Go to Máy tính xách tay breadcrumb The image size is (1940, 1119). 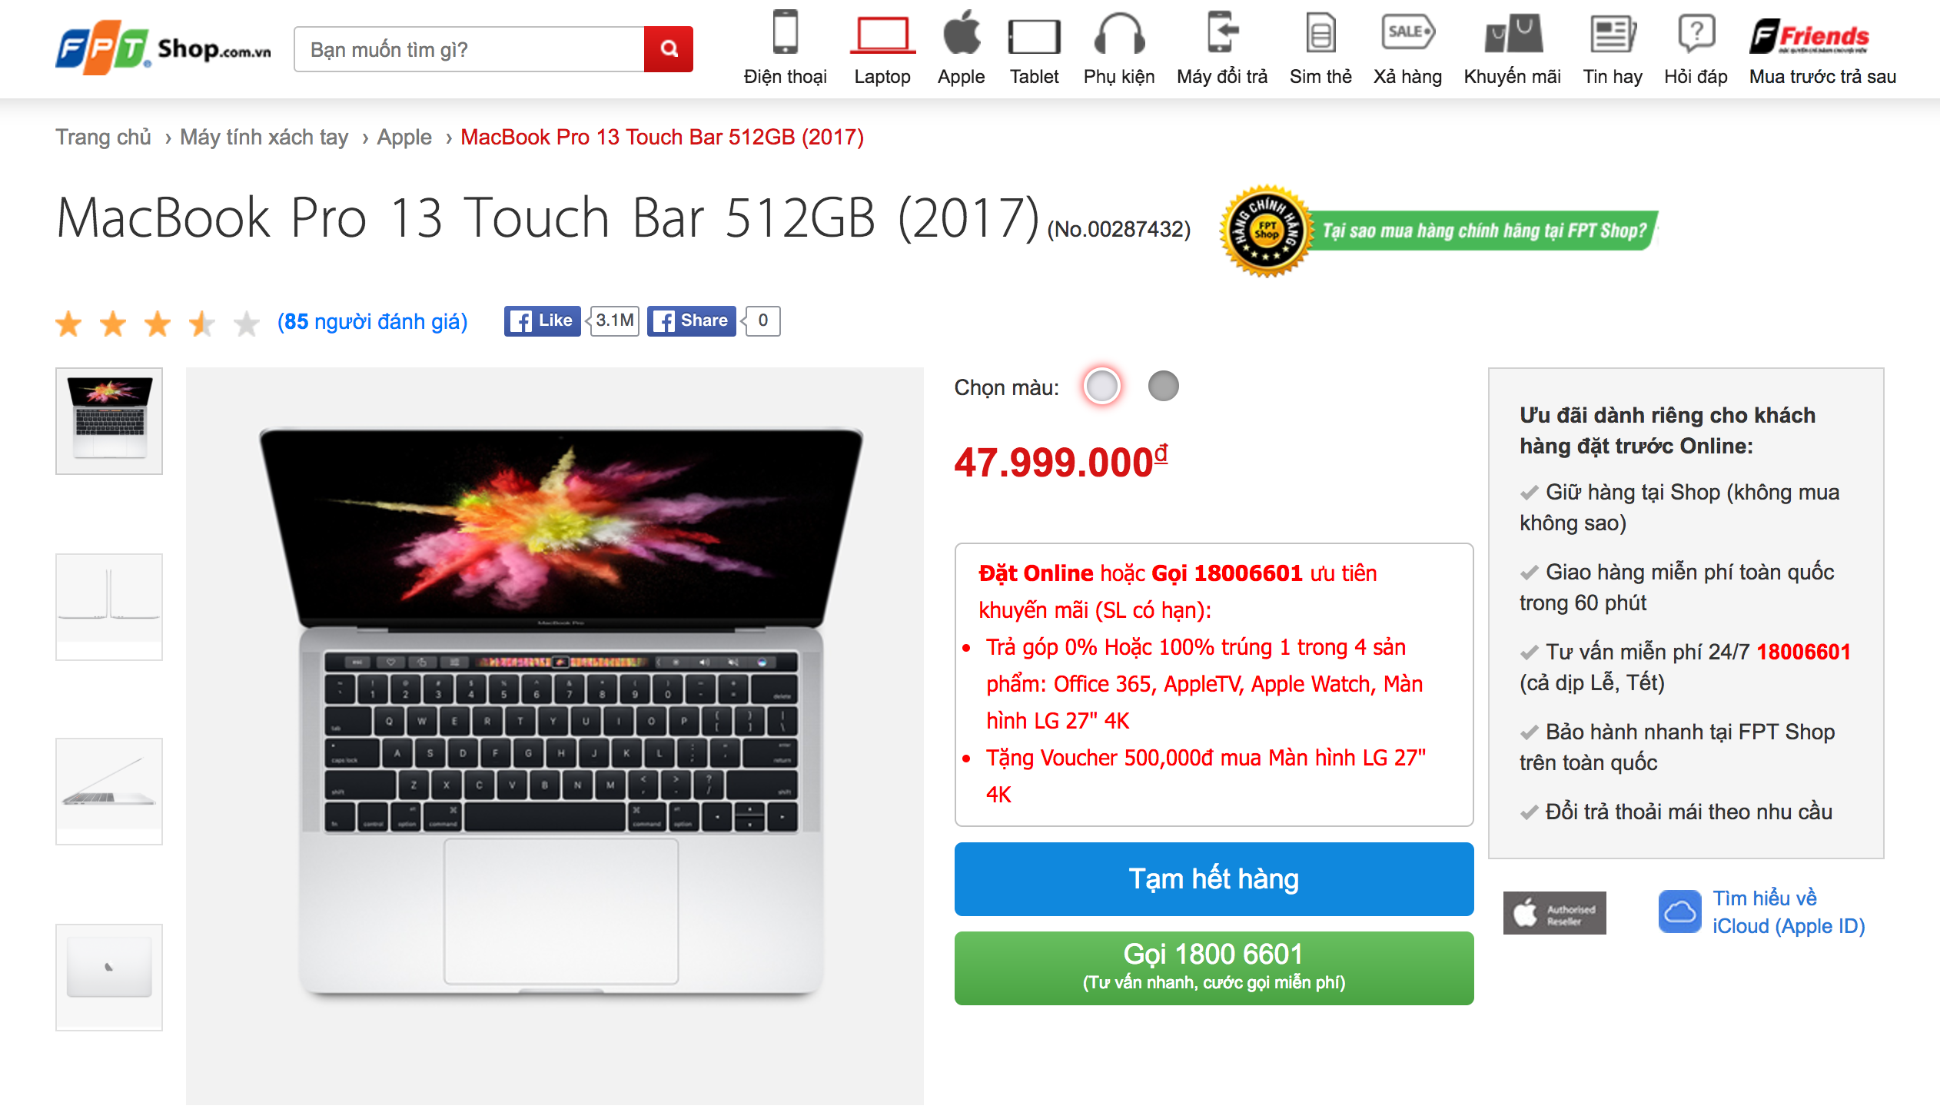tap(264, 137)
